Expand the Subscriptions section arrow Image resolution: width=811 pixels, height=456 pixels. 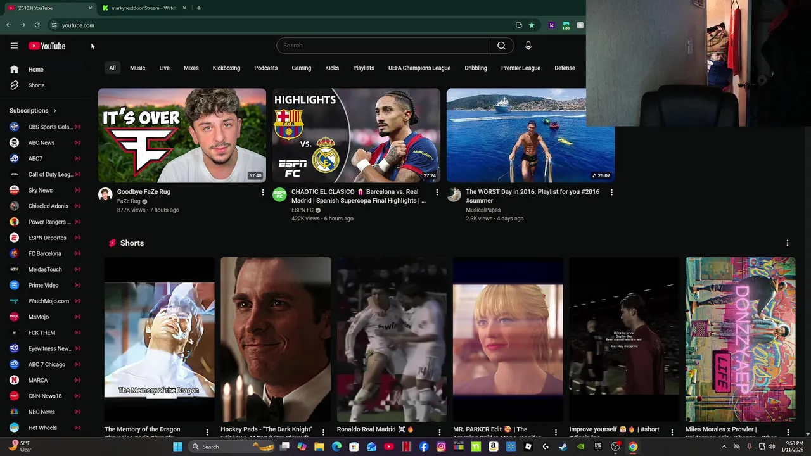(54, 111)
